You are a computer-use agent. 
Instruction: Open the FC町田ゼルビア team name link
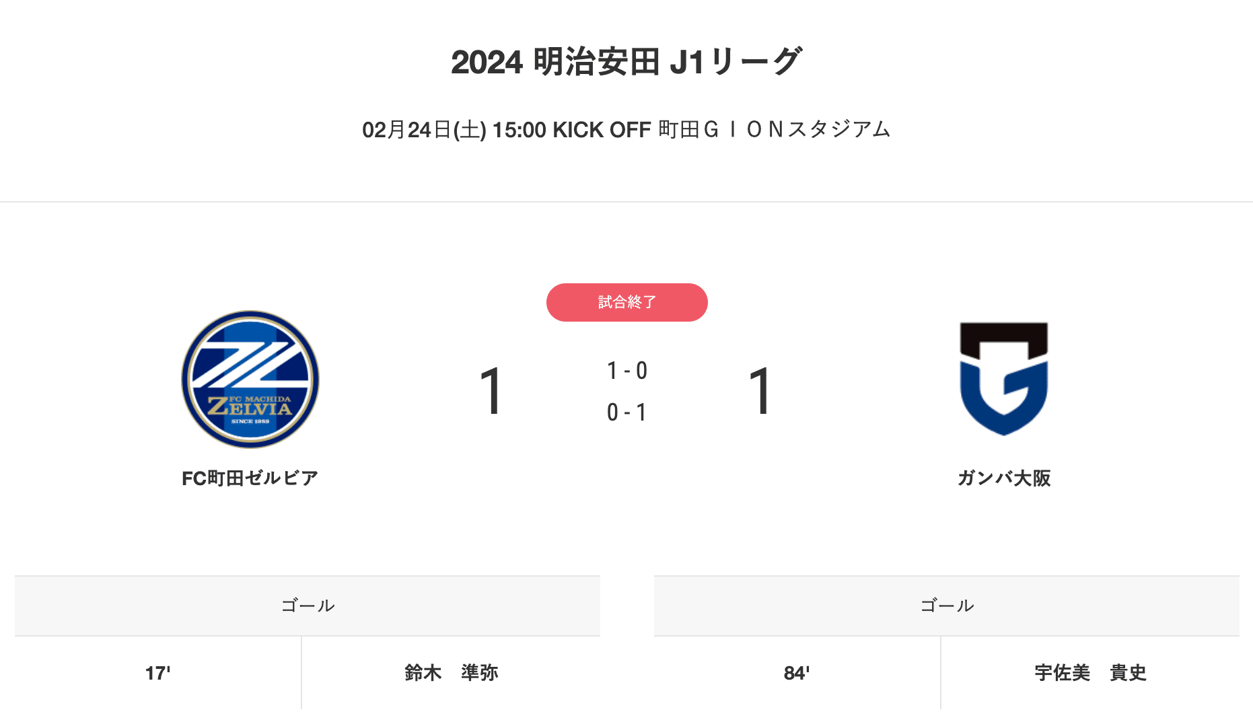250,478
